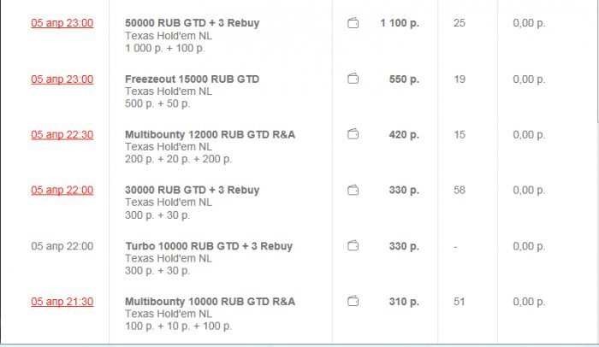Click the 550 р. buy-in price

[404, 79]
